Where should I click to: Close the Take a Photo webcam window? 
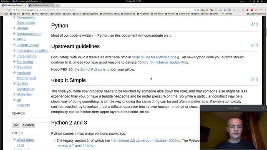[x=264, y=108]
